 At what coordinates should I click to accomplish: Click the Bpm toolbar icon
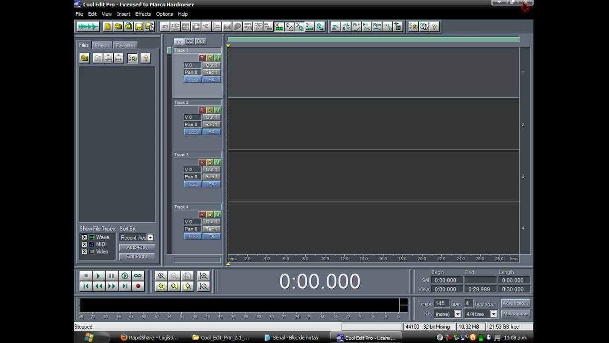click(377, 27)
